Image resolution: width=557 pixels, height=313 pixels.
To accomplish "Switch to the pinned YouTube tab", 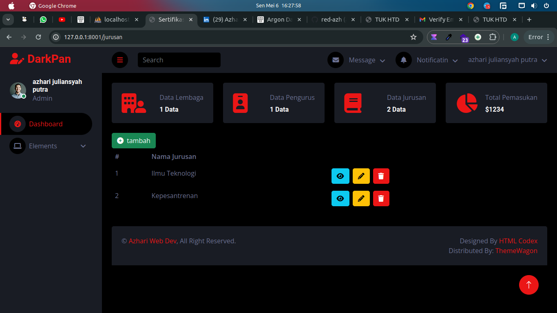I will point(62,20).
